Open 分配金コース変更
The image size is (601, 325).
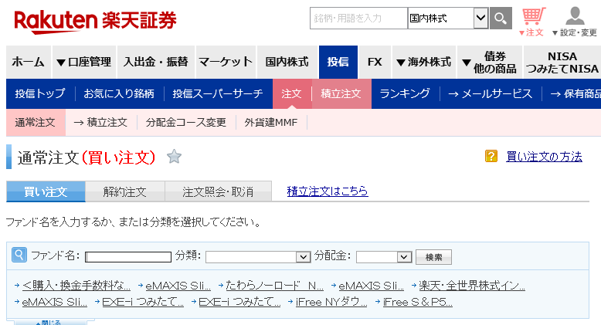tap(186, 123)
